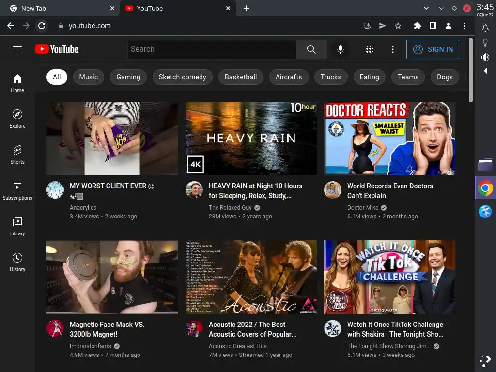Open system notifications bell icon

(x=485, y=28)
